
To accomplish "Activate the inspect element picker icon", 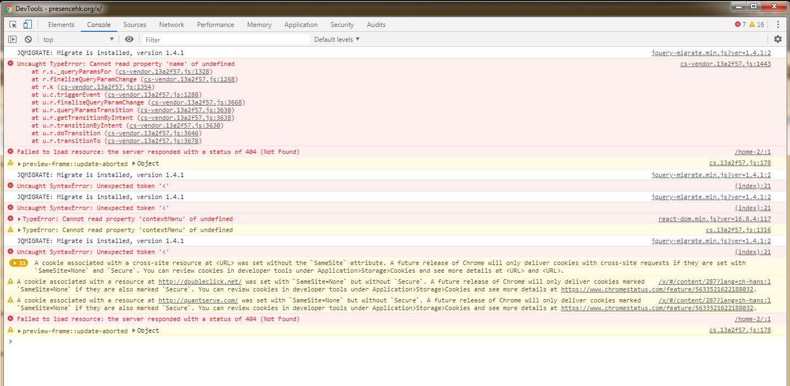I will pyautogui.click(x=13, y=25).
